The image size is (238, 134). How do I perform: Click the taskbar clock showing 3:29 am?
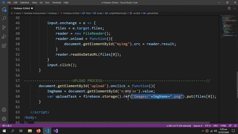pyautogui.click(x=223, y=131)
